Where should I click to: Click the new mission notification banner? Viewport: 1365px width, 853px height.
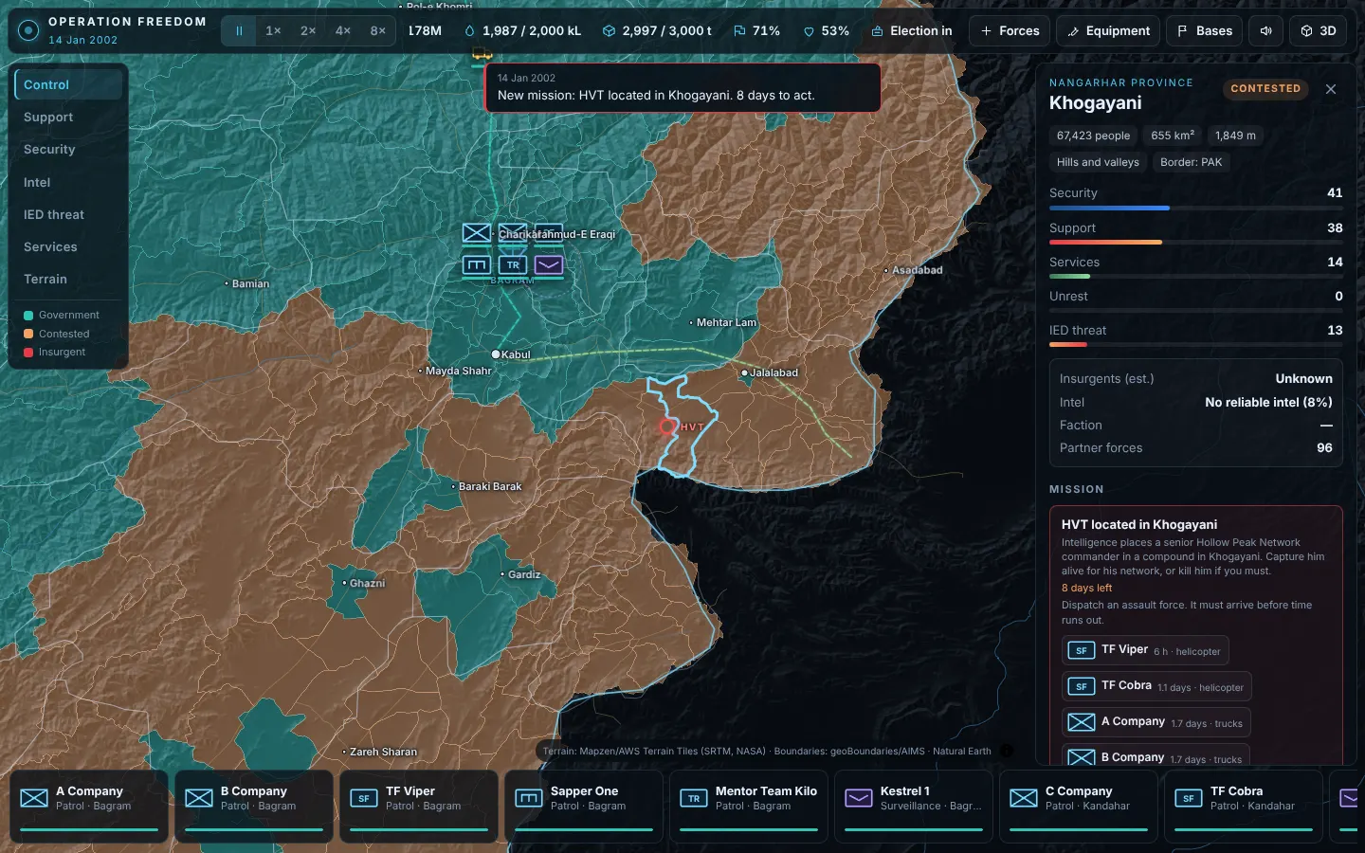click(x=682, y=87)
